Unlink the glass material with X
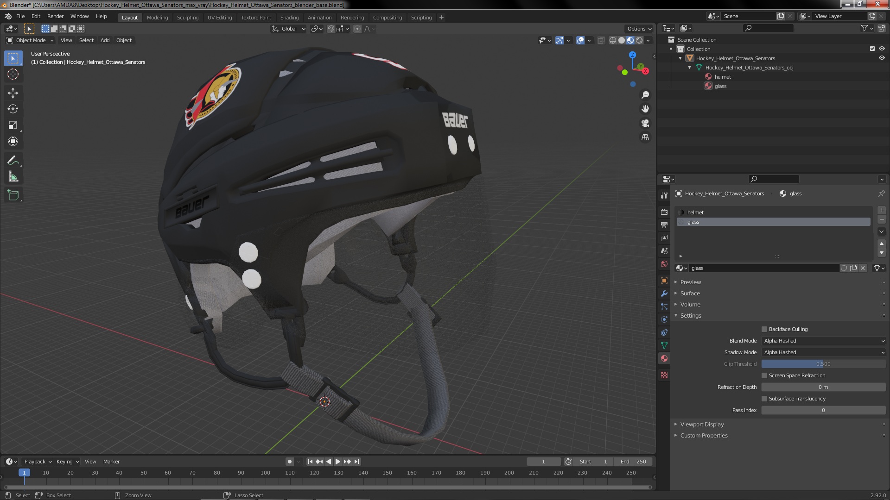This screenshot has height=500, width=890. [863, 268]
